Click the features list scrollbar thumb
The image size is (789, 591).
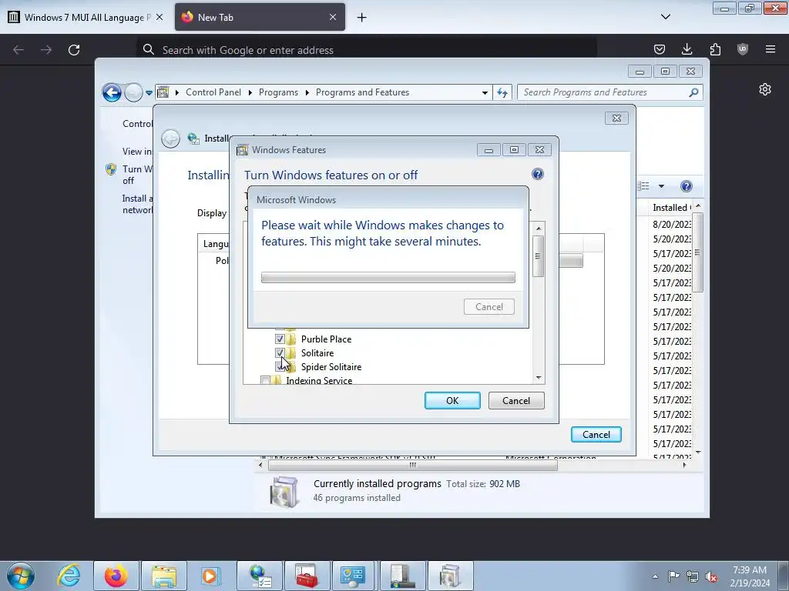[539, 255]
